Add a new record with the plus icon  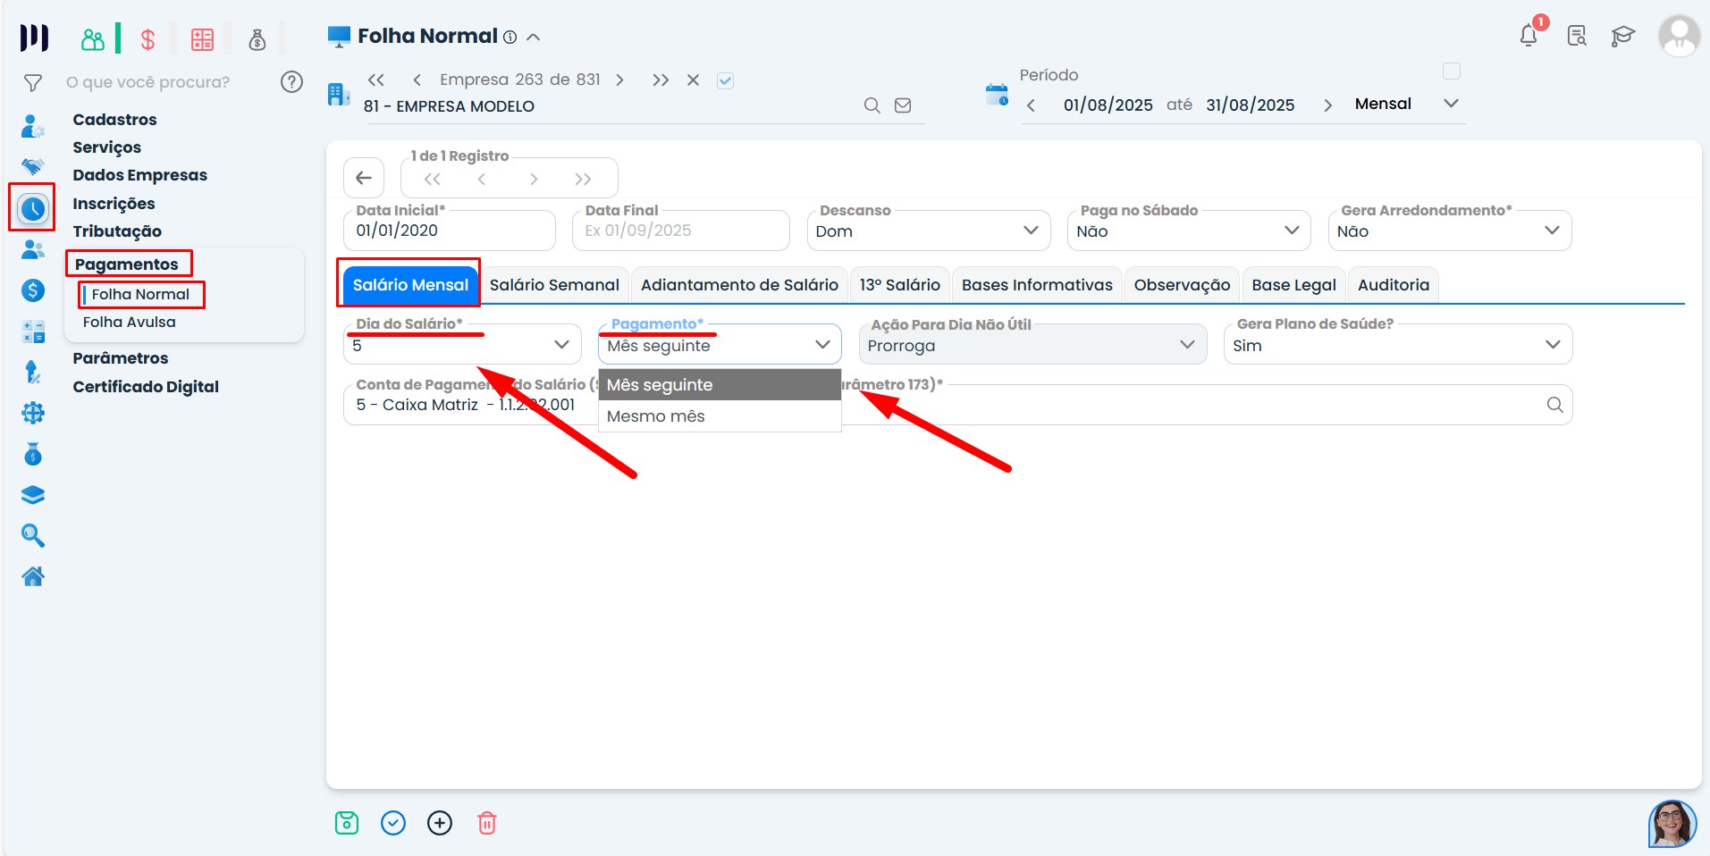(x=440, y=822)
